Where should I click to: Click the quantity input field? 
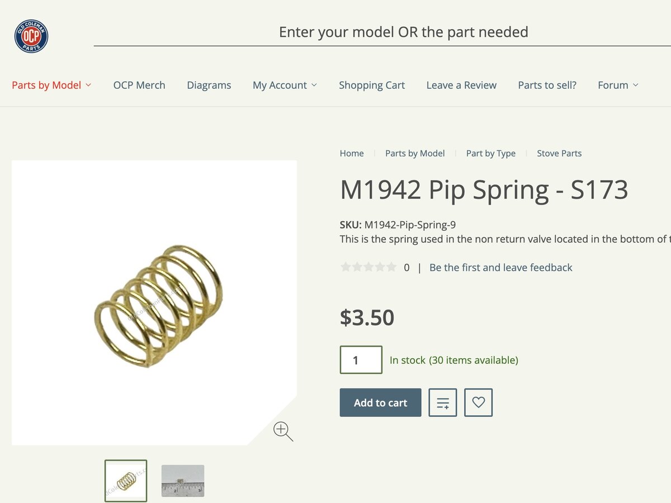pos(361,360)
